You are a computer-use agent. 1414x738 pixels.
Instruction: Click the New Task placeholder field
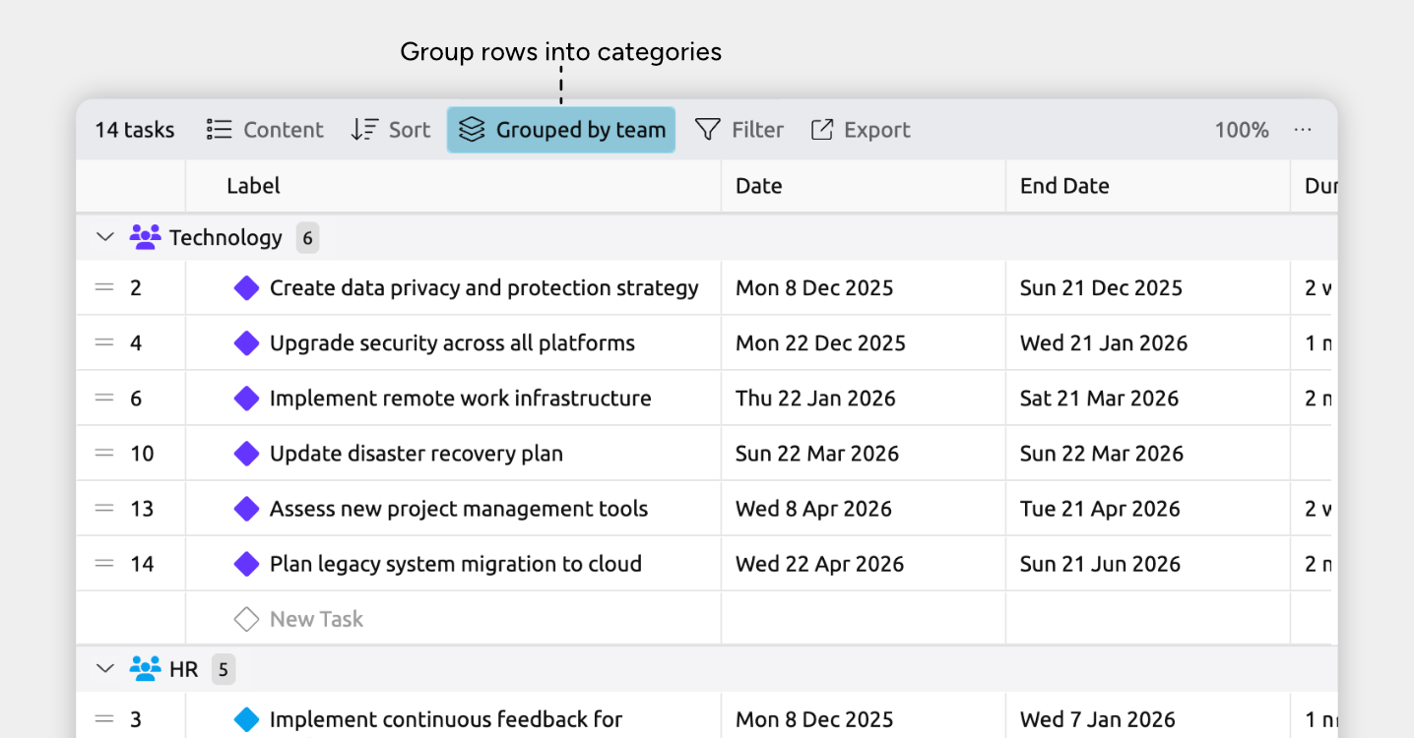click(316, 619)
